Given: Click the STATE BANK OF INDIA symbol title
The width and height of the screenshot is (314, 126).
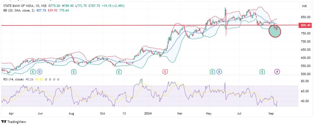Looking at the screenshot, I should (x=17, y=6).
